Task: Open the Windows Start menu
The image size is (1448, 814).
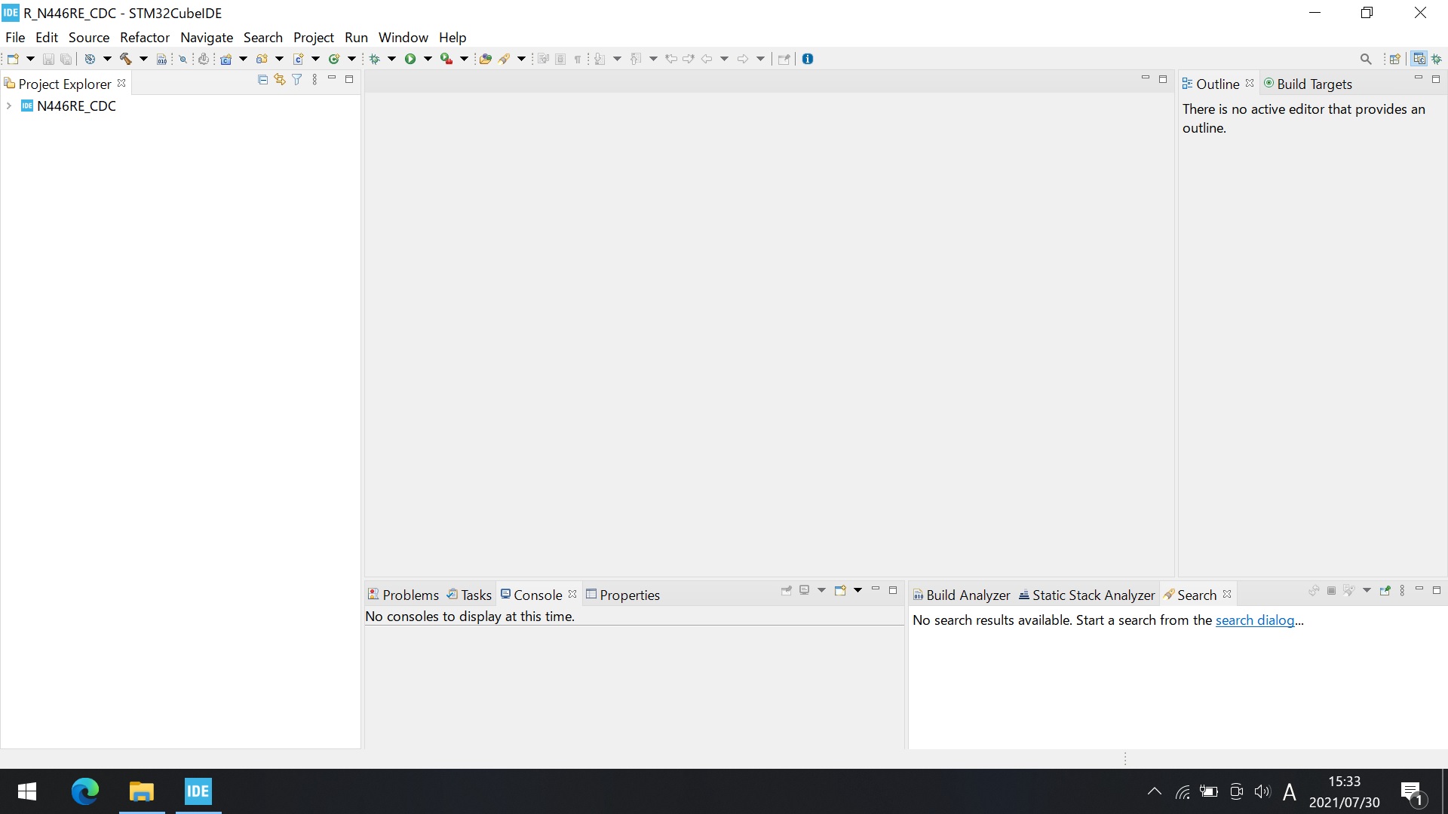Action: (x=27, y=791)
